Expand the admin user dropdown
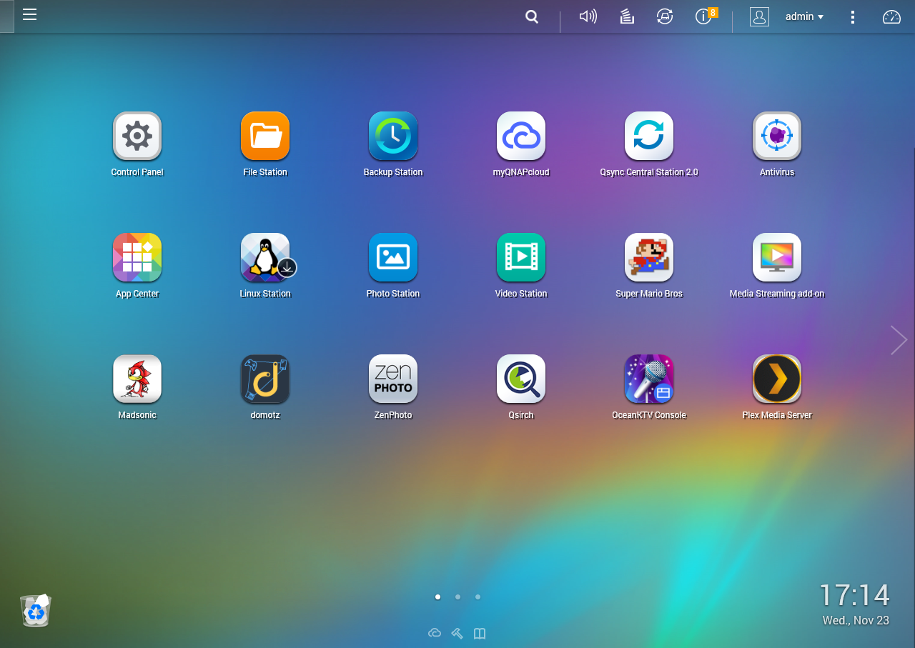This screenshot has height=648, width=915. coord(805,16)
